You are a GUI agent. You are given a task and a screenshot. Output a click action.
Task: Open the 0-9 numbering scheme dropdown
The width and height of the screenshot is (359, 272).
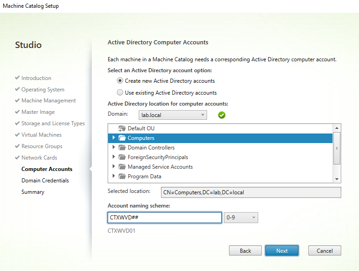241,218
